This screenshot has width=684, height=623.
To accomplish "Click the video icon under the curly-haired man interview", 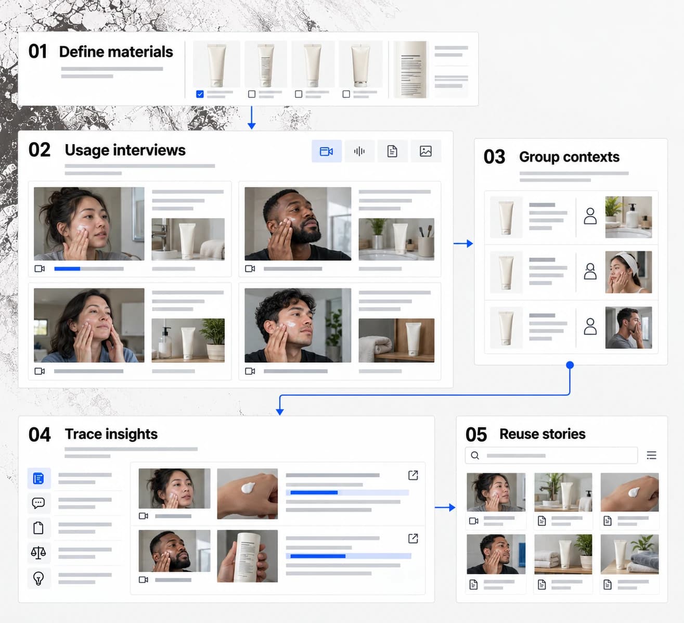I will tap(250, 371).
